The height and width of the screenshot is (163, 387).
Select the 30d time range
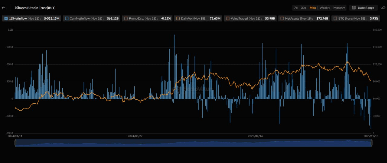[x=304, y=8]
